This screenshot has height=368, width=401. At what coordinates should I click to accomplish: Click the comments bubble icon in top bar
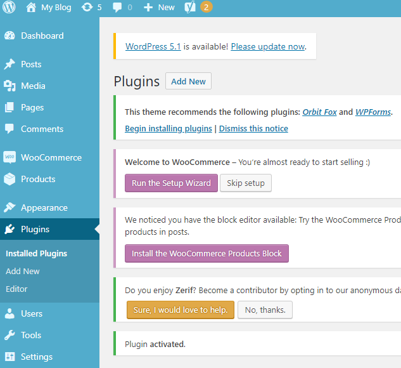click(117, 8)
